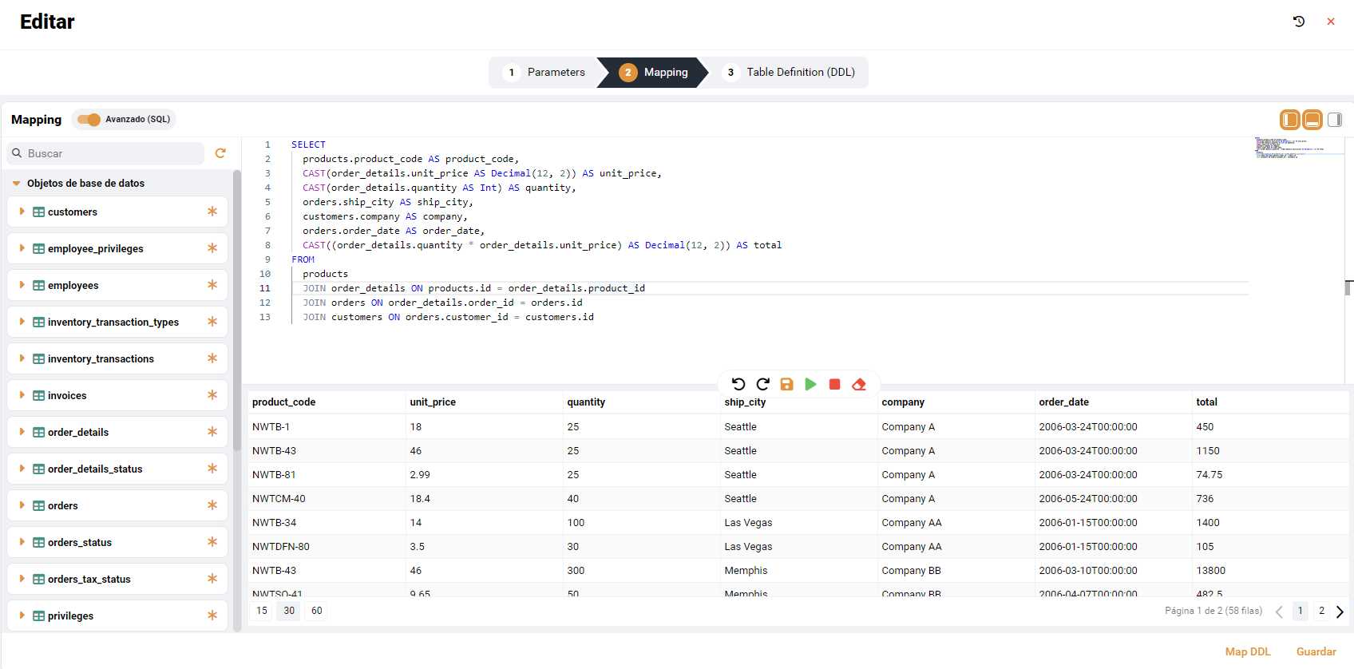Click the Buscar search field

tap(112, 153)
